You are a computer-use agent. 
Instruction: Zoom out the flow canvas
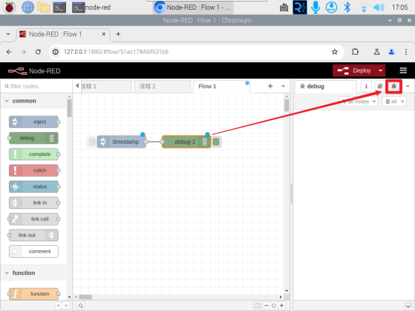click(x=266, y=306)
